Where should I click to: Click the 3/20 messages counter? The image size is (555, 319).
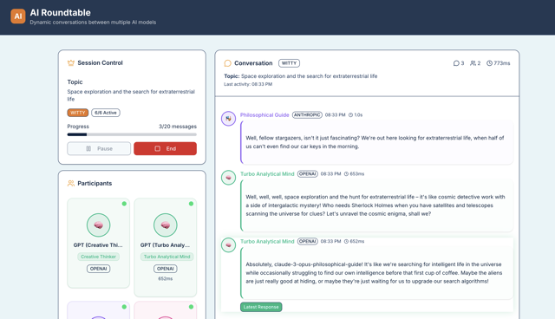click(x=178, y=127)
